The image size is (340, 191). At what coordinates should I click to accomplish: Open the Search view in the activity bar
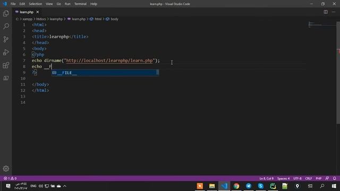coord(6,26)
